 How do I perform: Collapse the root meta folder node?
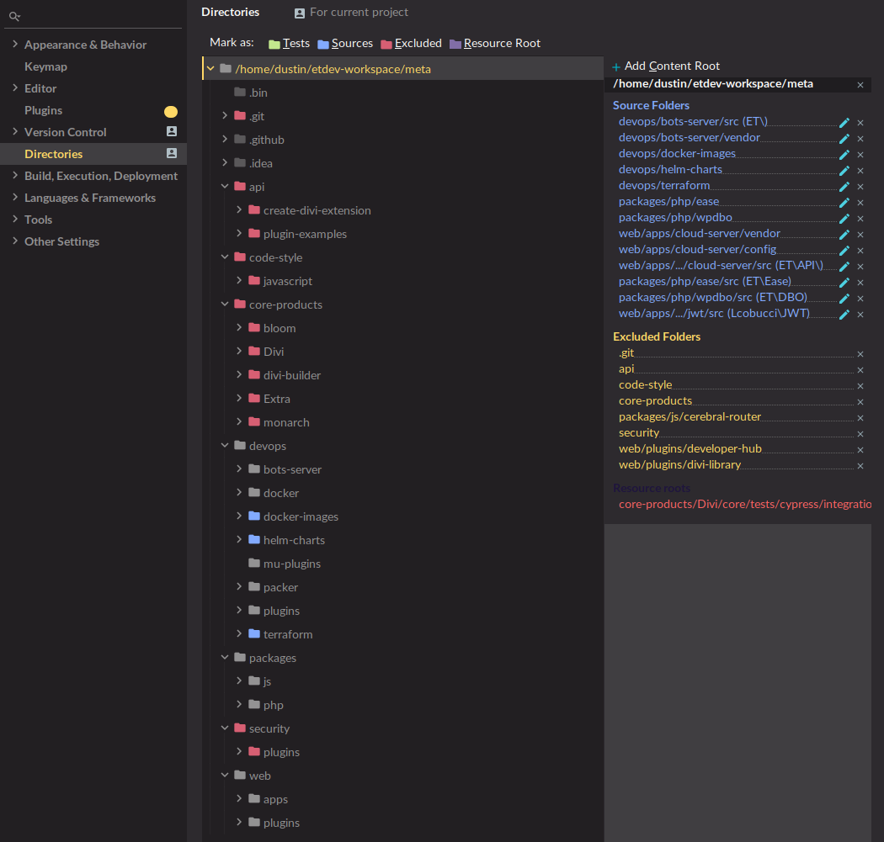click(210, 69)
